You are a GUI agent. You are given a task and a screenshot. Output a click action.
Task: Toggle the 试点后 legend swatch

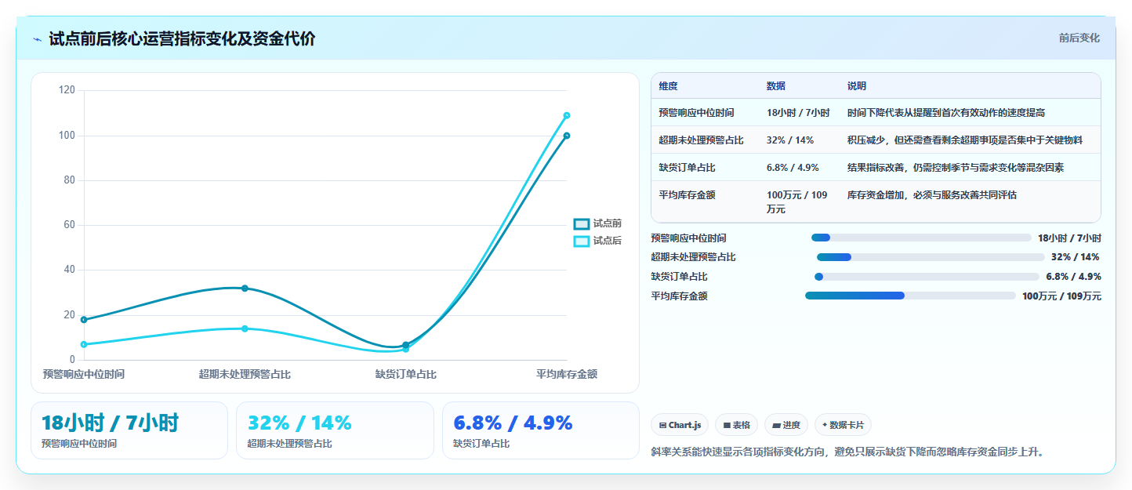click(x=581, y=241)
